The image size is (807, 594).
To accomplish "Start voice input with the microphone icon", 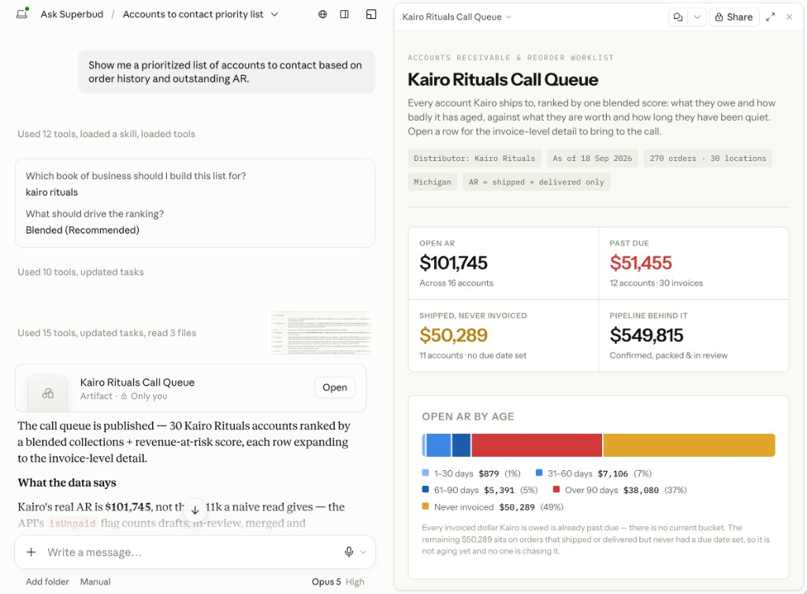I will 349,552.
